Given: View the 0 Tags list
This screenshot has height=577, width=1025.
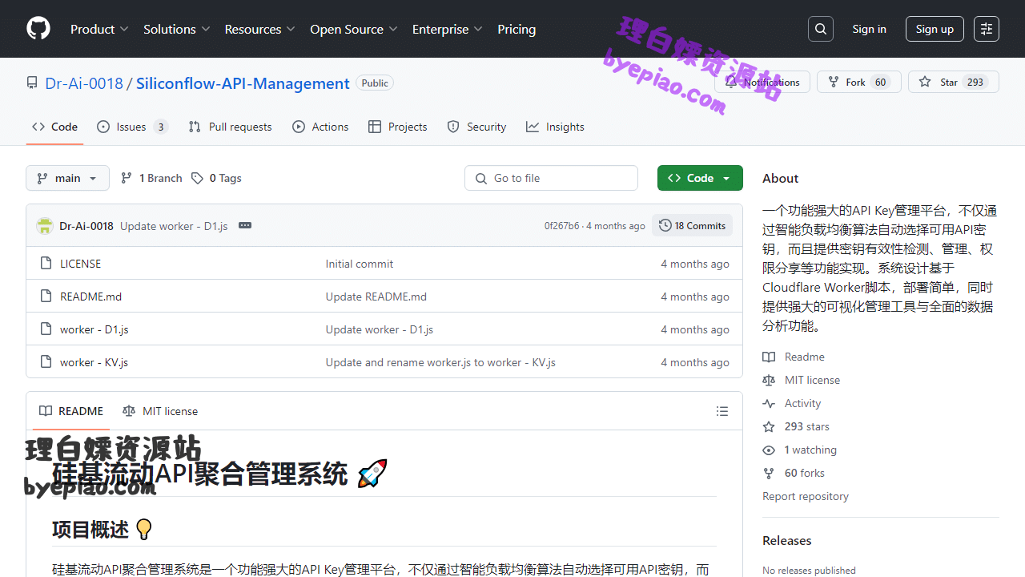Looking at the screenshot, I should (x=216, y=178).
